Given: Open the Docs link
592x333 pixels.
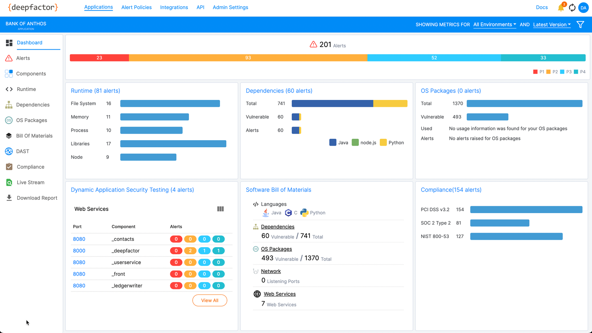Looking at the screenshot, I should tap(542, 7).
